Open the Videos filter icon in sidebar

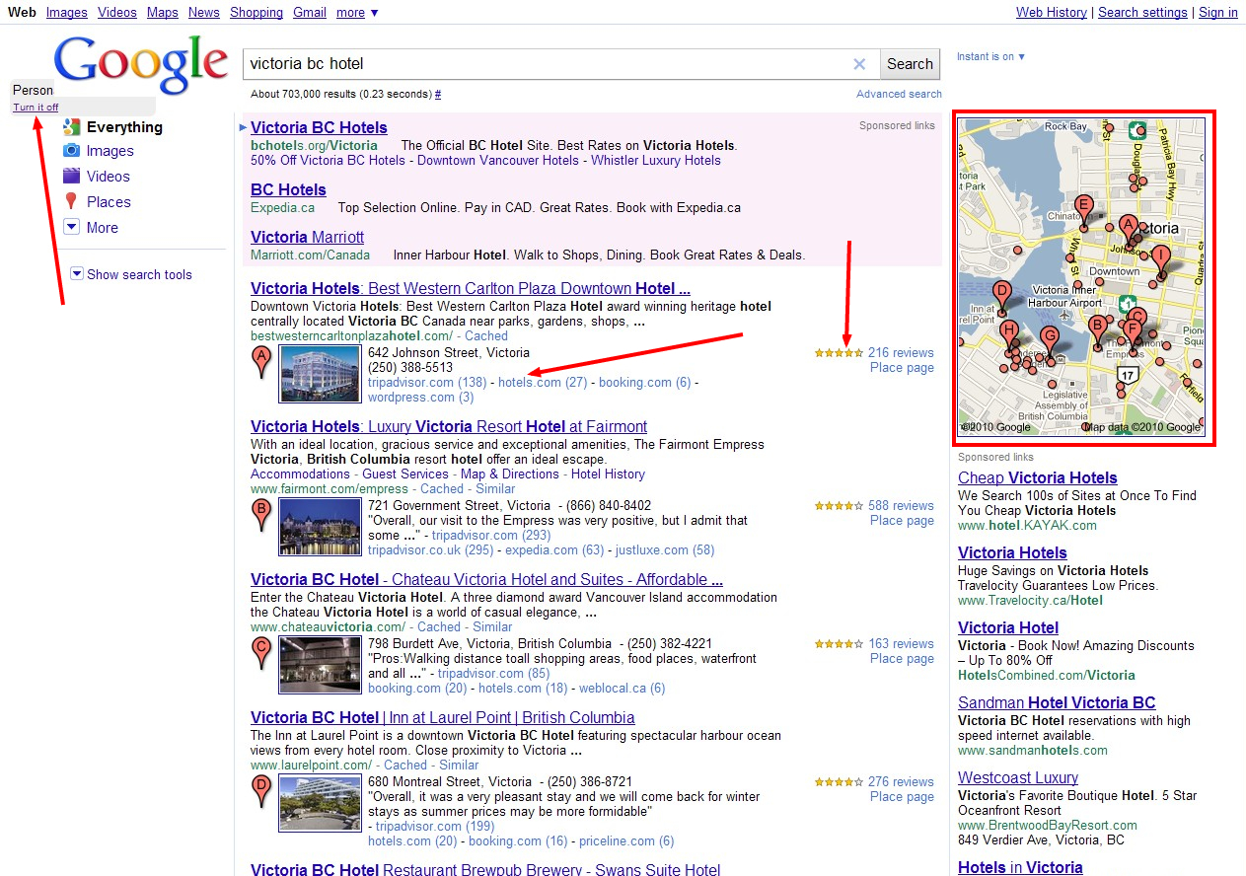pyautogui.click(x=71, y=177)
